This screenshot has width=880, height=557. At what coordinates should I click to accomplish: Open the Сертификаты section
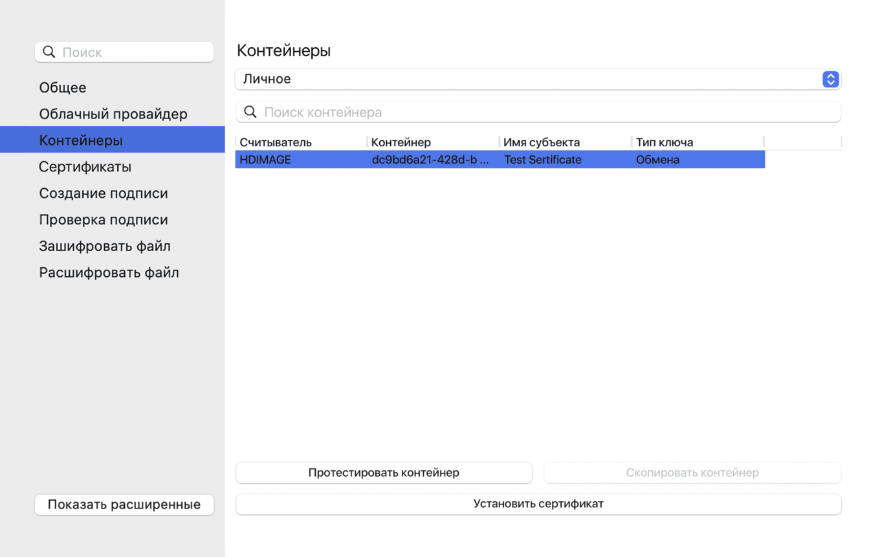pos(85,167)
